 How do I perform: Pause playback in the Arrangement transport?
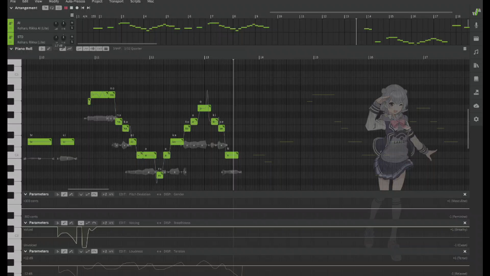(x=66, y=8)
